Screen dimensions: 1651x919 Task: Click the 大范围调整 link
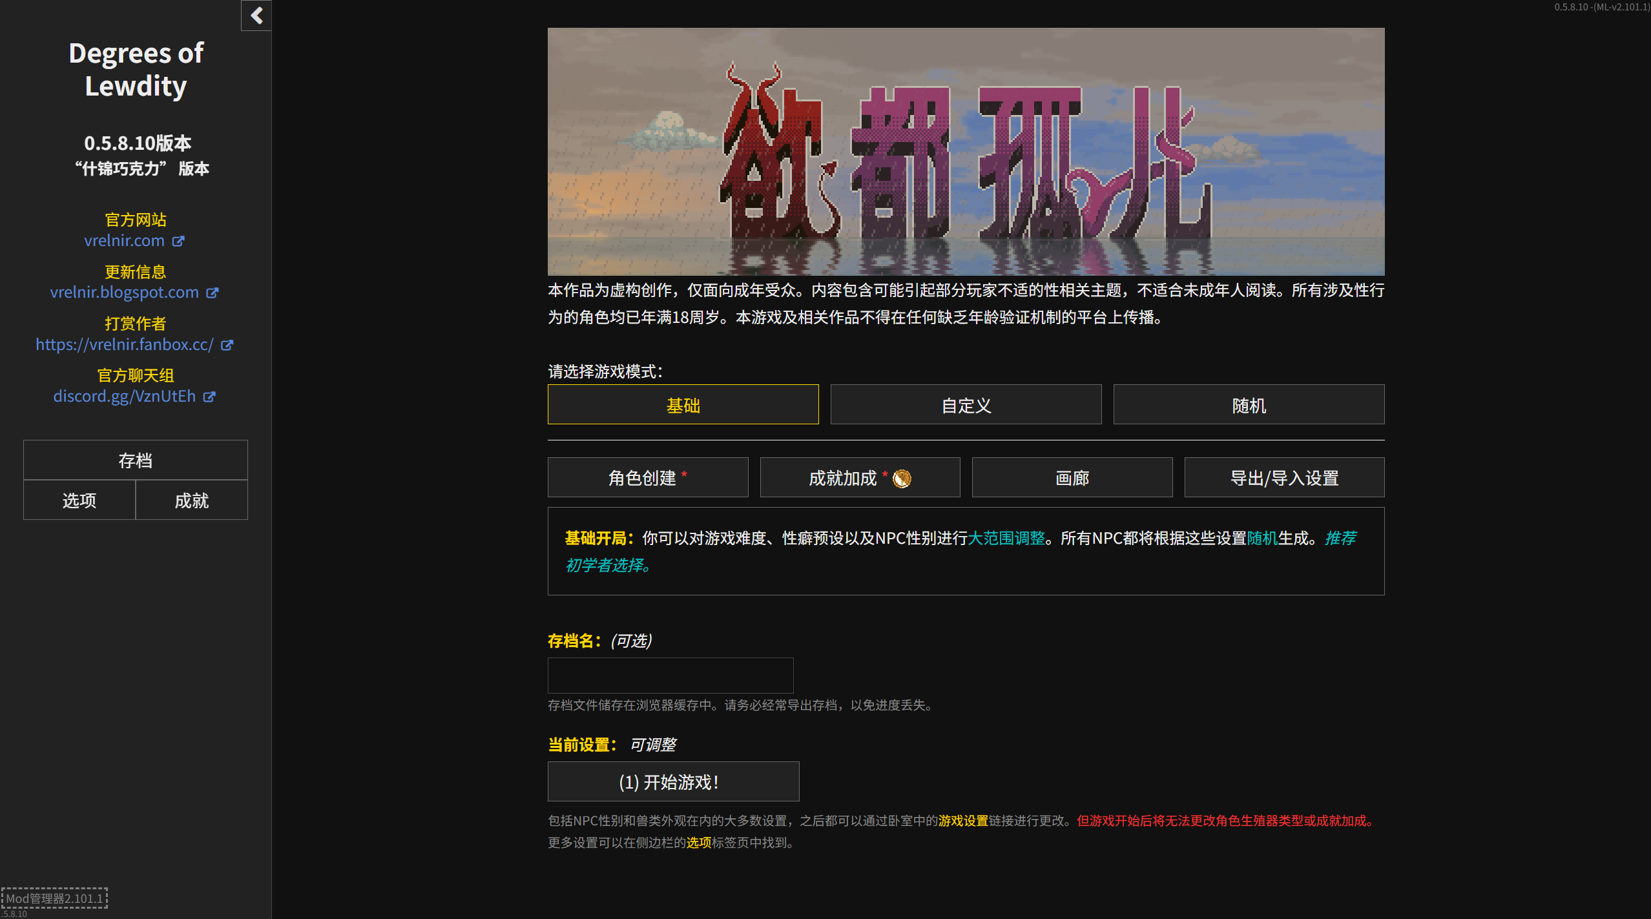point(1007,537)
